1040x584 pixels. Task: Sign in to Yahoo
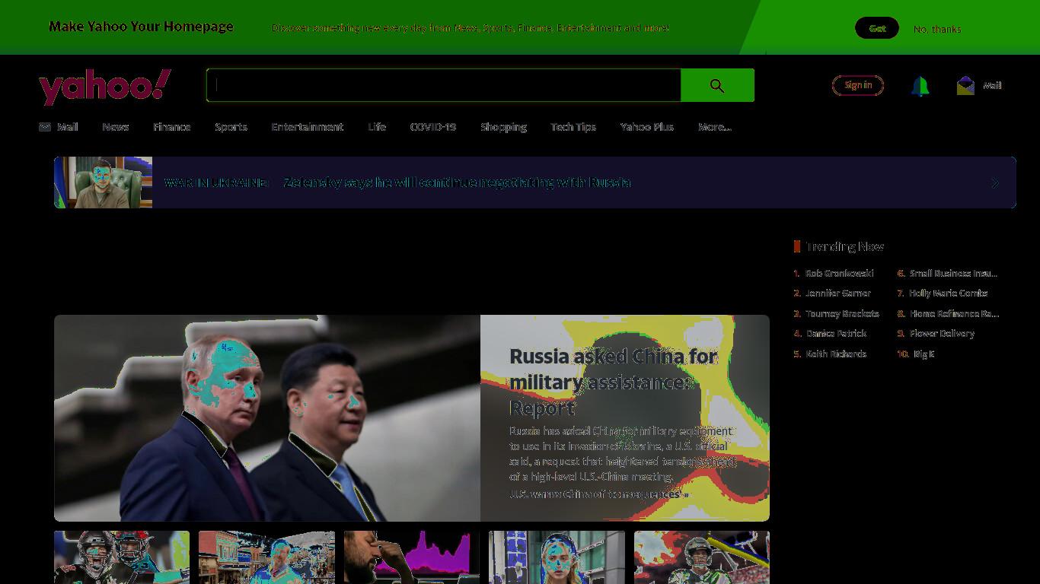tap(858, 85)
